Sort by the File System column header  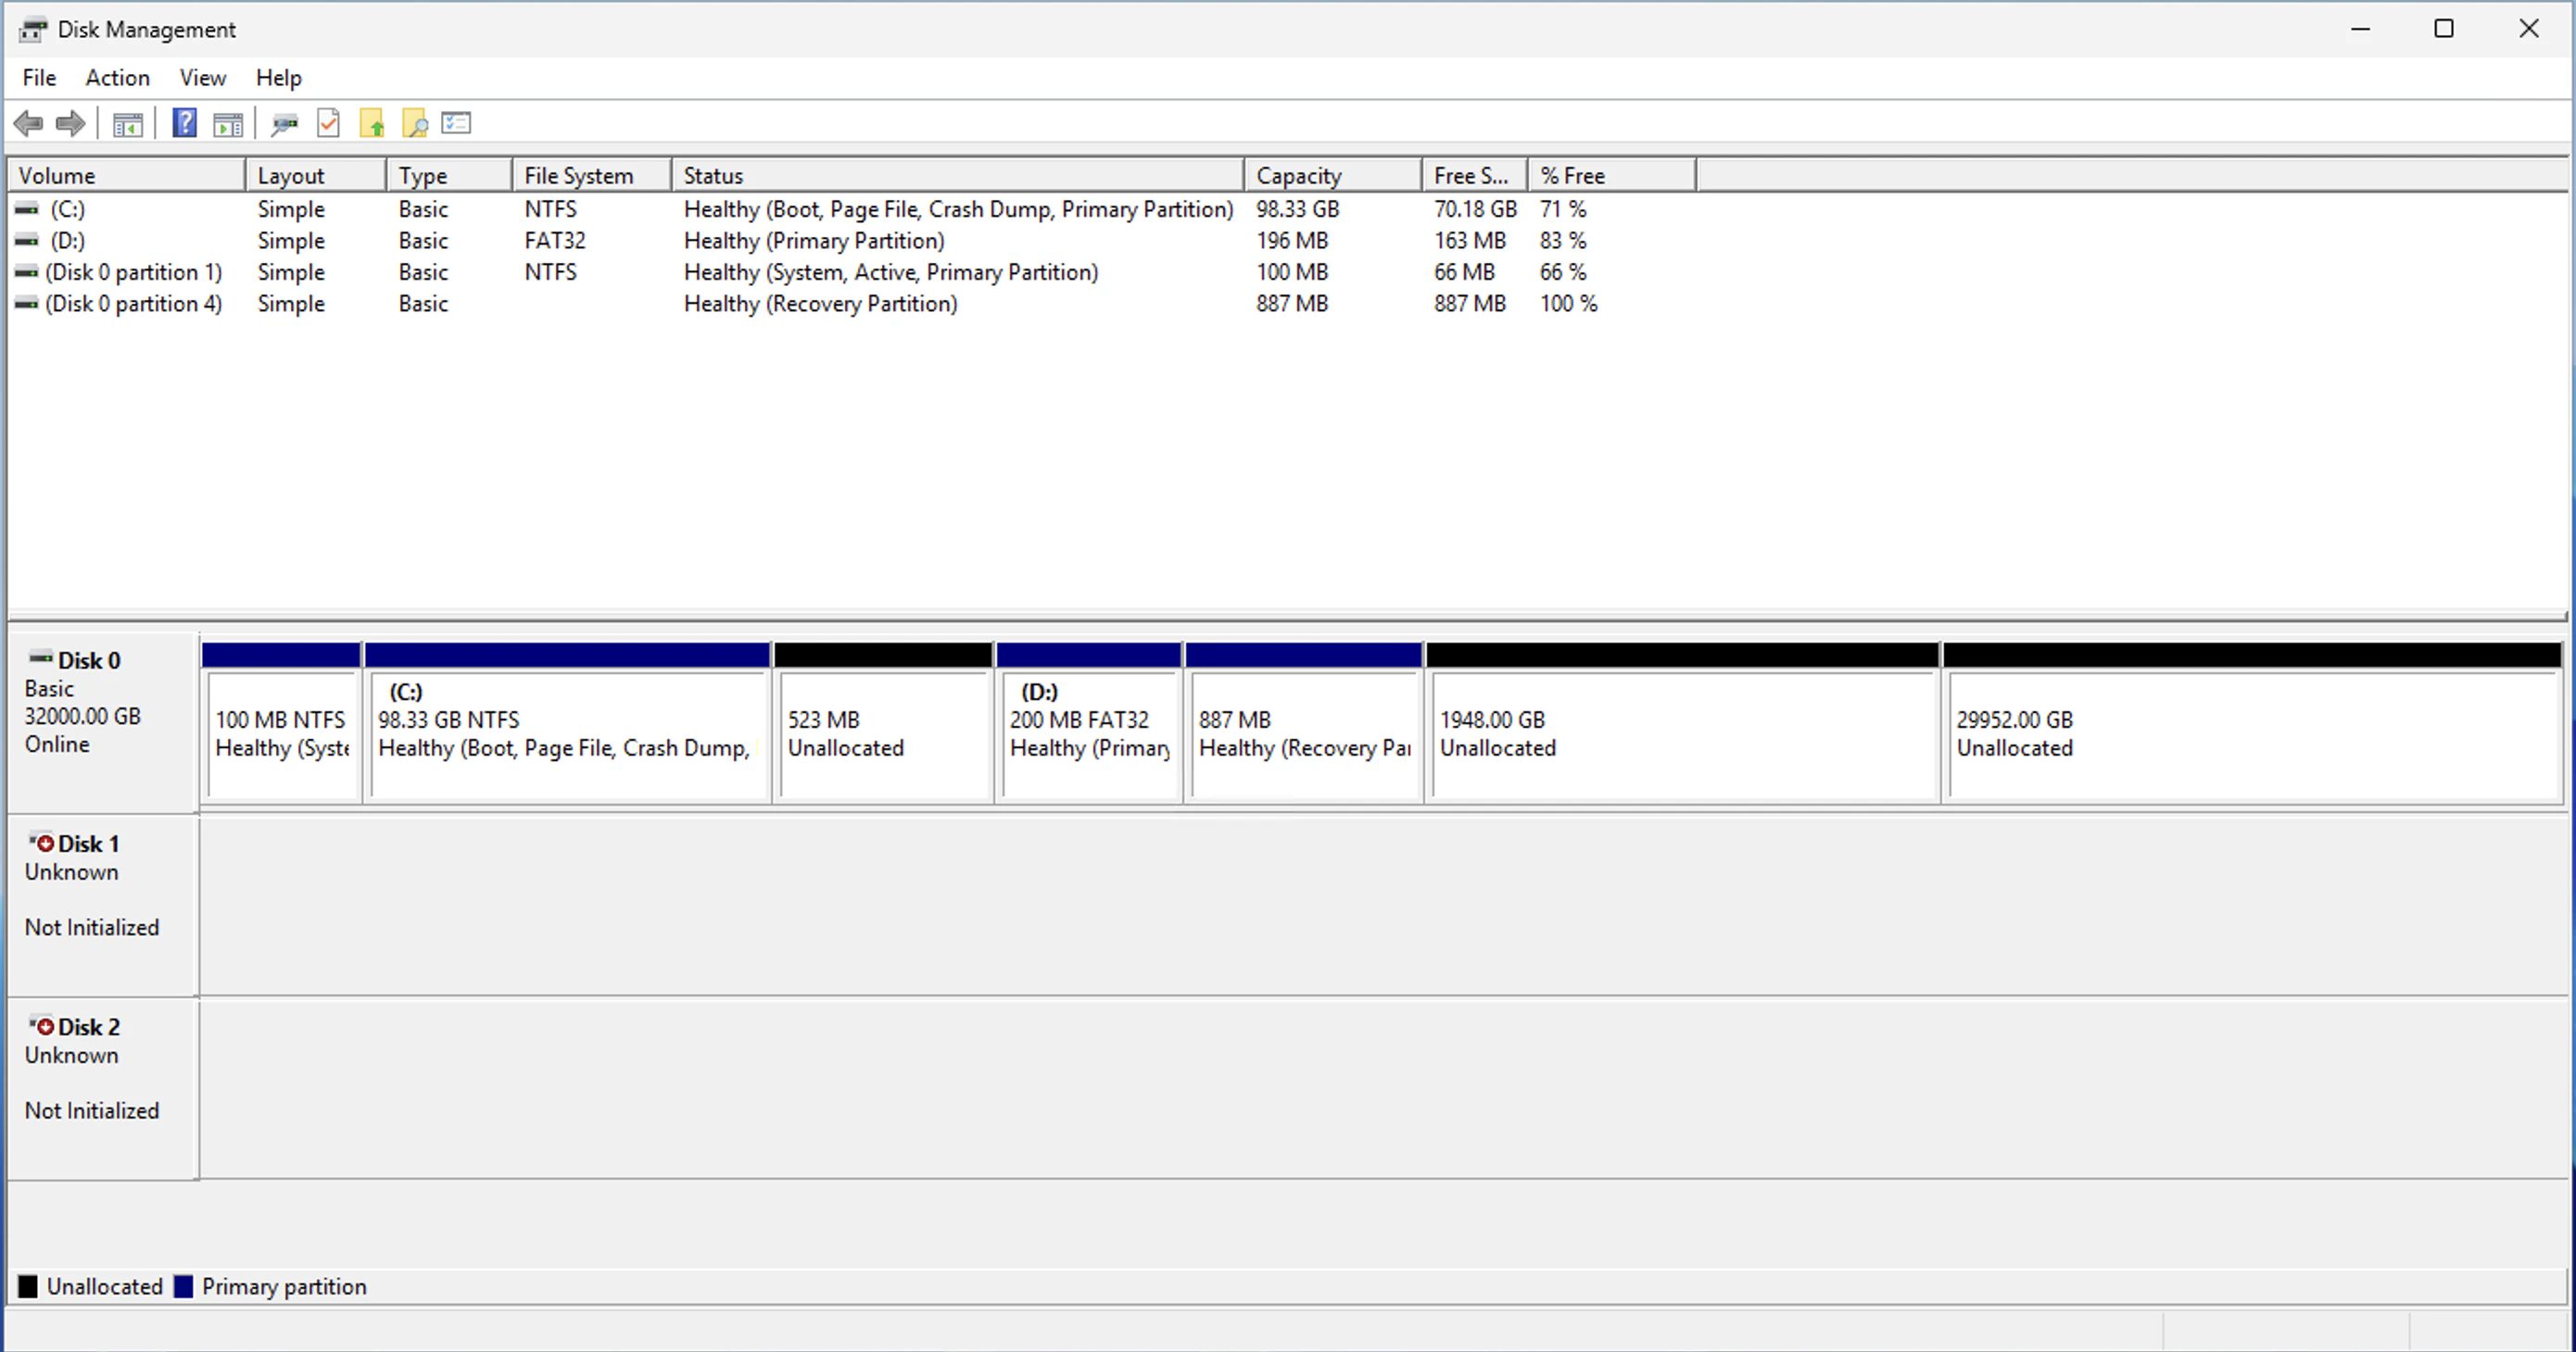click(592, 176)
